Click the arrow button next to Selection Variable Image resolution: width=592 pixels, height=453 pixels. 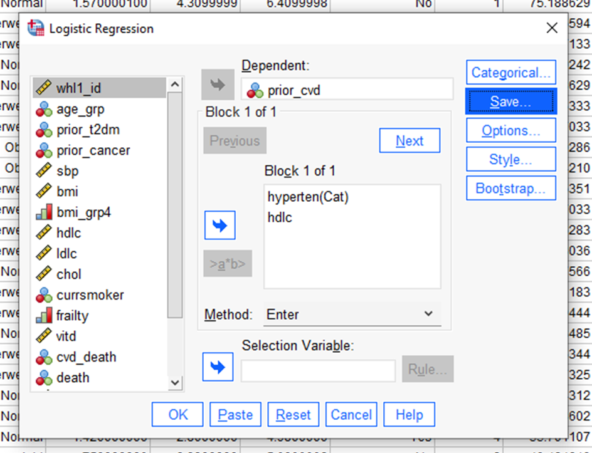[218, 367]
